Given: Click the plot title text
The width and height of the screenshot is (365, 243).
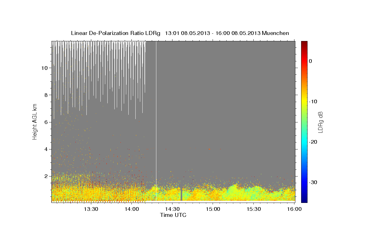Looking at the screenshot, I should (180, 33).
